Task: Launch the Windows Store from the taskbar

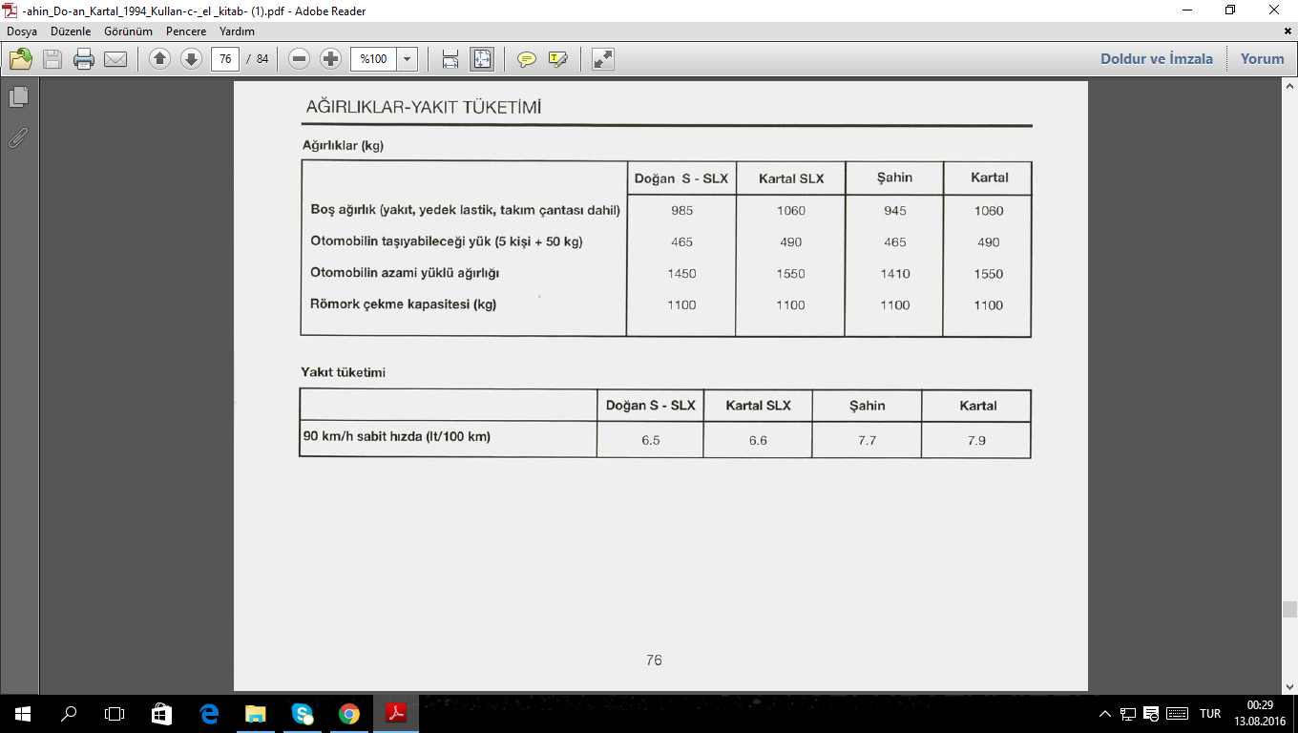Action: coord(161,713)
